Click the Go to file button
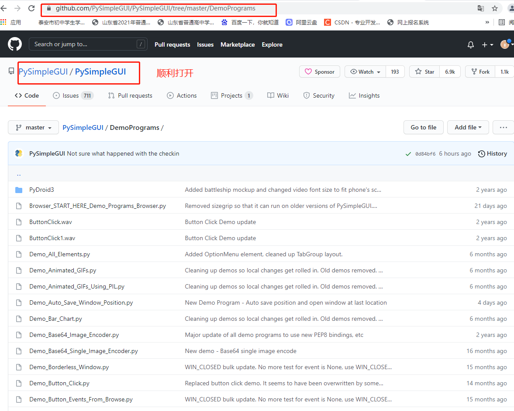Image resolution: width=514 pixels, height=411 pixels. pos(423,127)
